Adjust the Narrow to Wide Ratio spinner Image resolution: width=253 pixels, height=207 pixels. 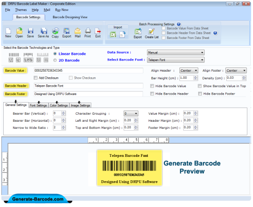point(64,128)
